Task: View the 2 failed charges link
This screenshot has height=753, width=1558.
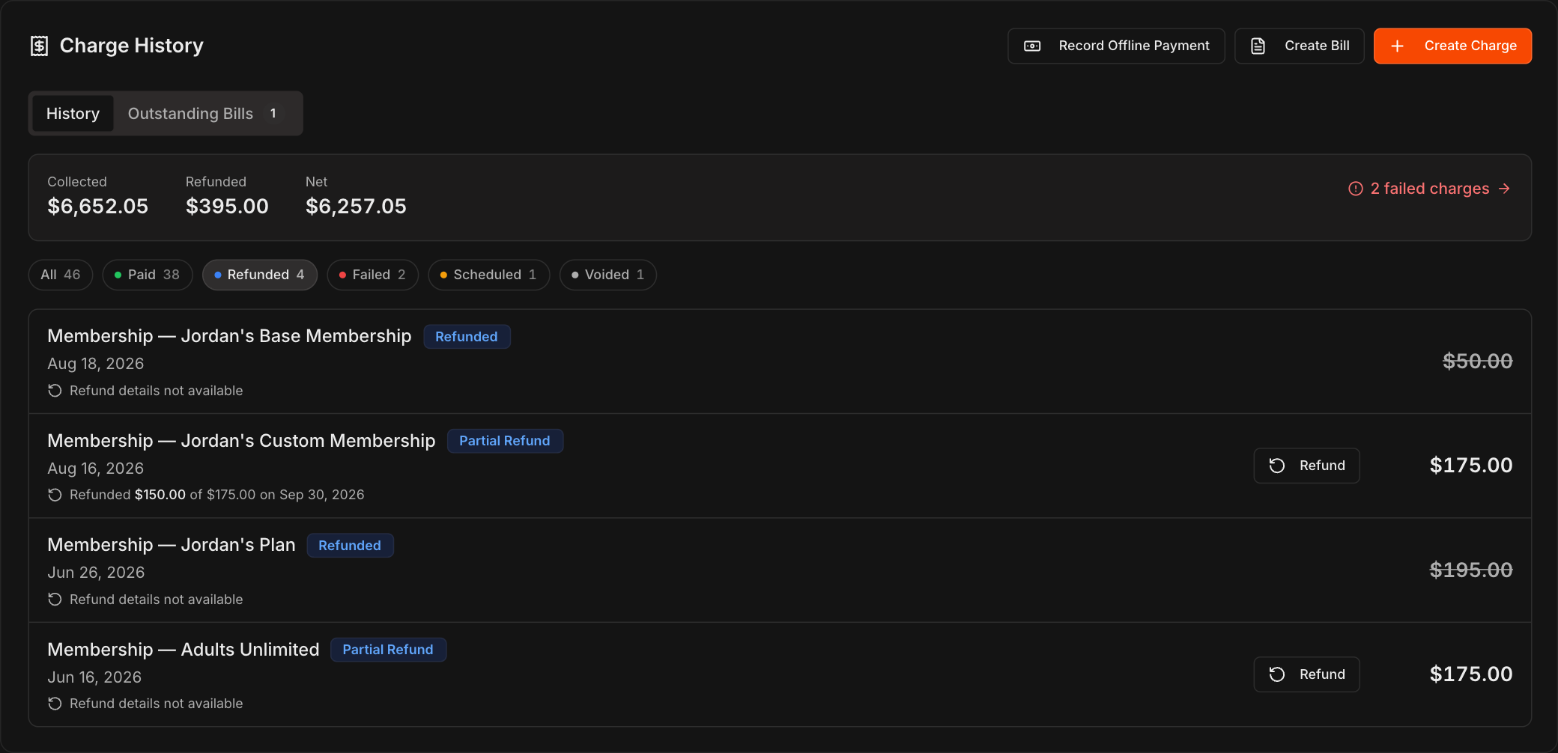Action: point(1429,189)
